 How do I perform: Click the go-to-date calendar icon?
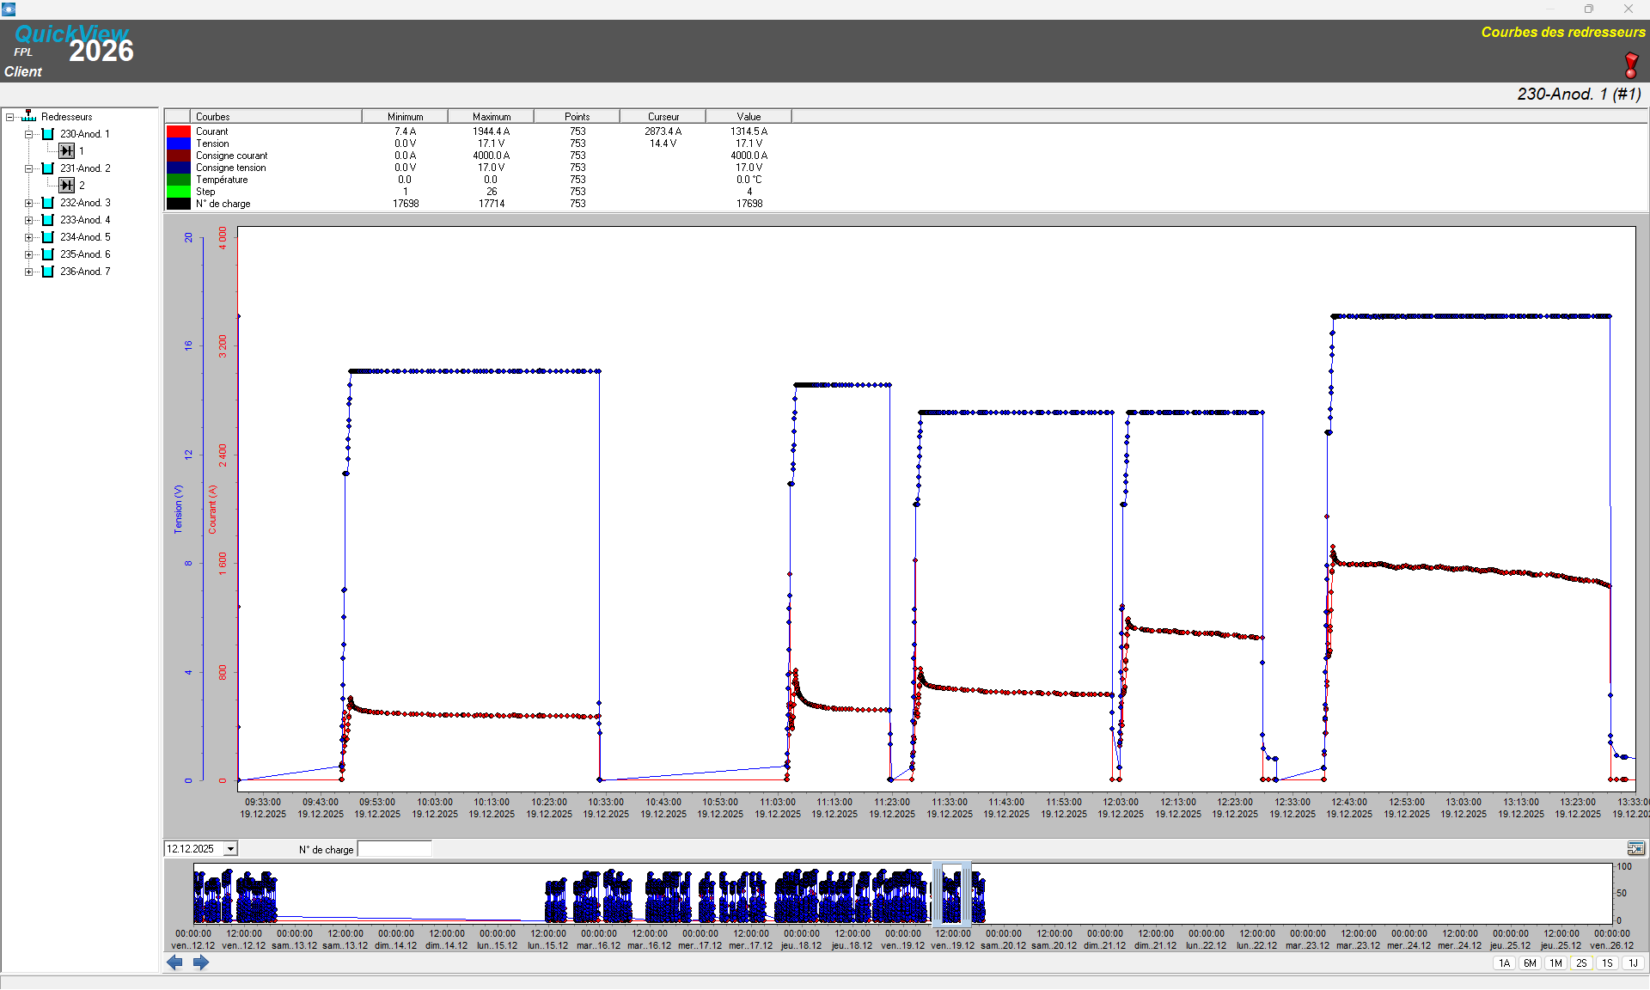click(1635, 848)
